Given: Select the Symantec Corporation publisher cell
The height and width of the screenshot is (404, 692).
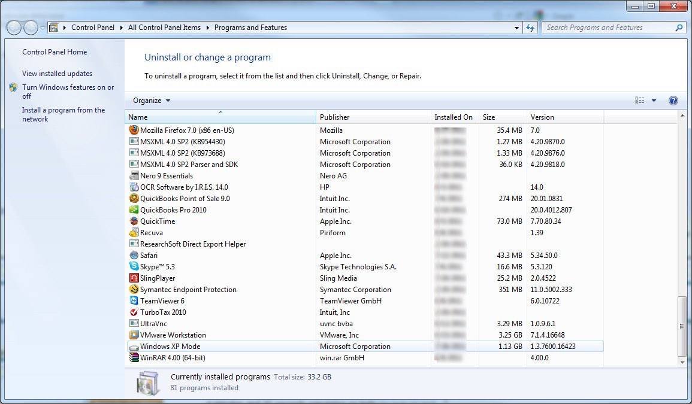Looking at the screenshot, I should [x=355, y=289].
